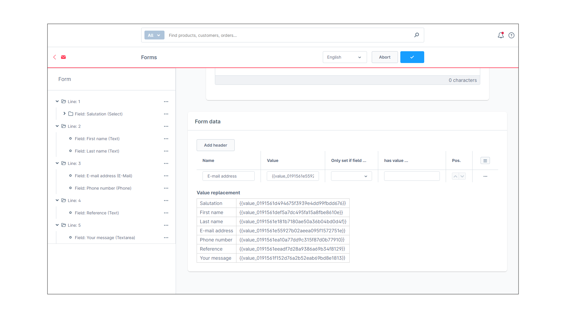Open options menu for Line: 1
Screen dimensions: 566x318
pyautogui.click(x=166, y=102)
